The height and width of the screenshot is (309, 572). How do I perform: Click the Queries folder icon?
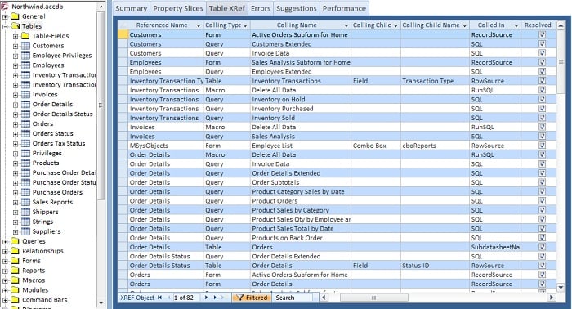[x=15, y=241]
